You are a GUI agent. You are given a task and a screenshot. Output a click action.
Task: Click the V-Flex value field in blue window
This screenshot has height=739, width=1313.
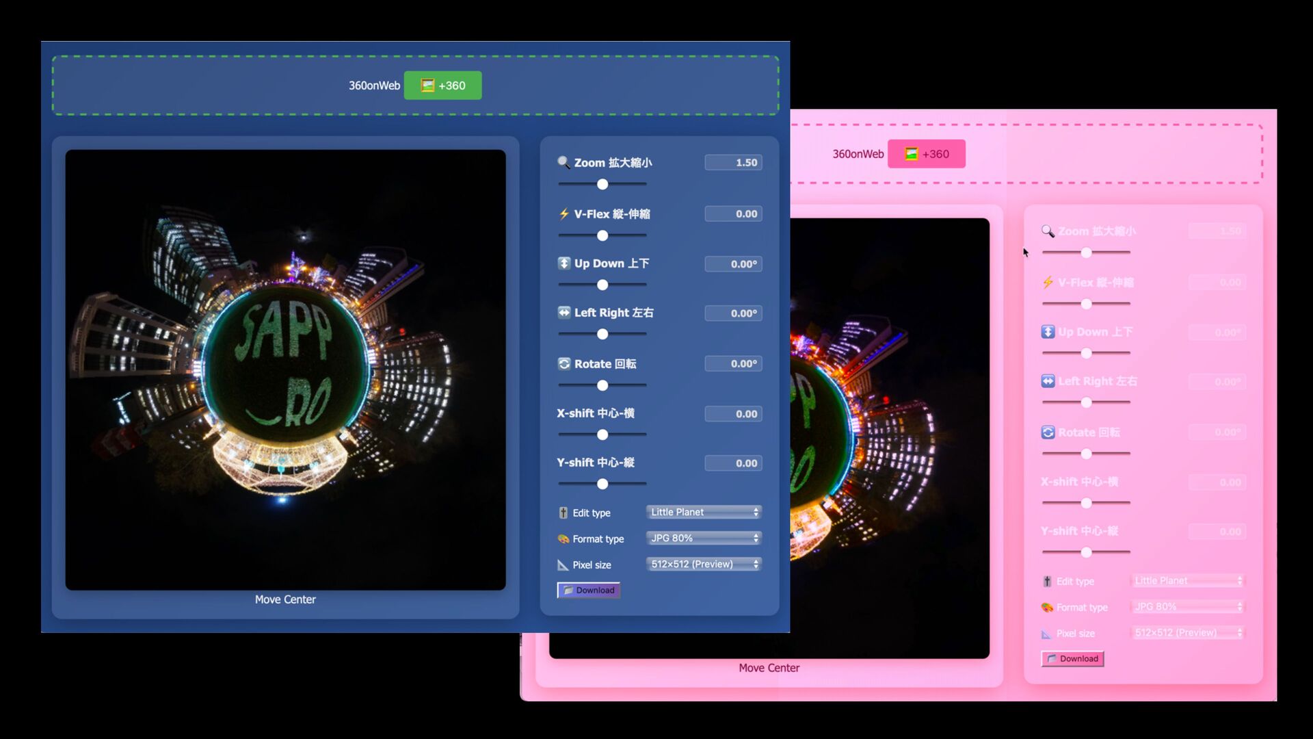(x=734, y=213)
